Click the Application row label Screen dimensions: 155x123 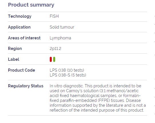[19, 27]
